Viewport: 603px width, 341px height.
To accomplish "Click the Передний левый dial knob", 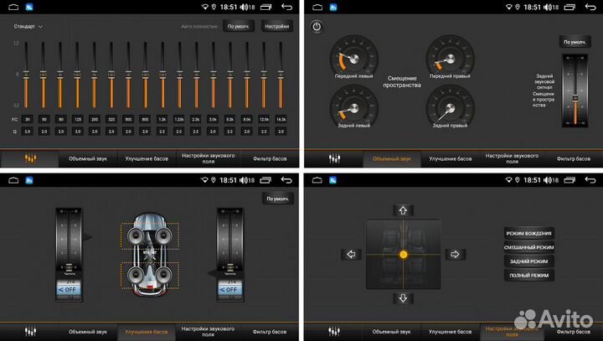I will pyautogui.click(x=348, y=59).
